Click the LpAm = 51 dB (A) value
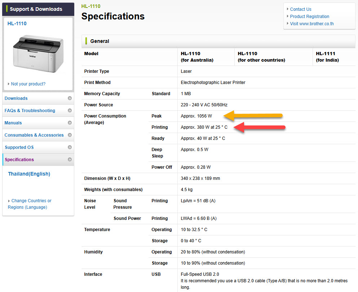Image resolution: width=358 pixels, height=292 pixels. pyautogui.click(x=198, y=201)
